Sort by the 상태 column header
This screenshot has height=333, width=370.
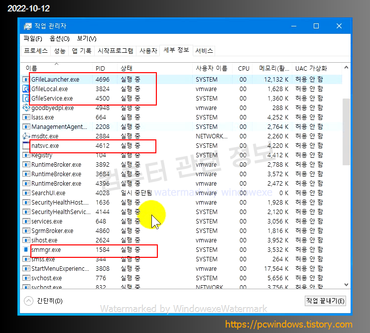coord(155,68)
